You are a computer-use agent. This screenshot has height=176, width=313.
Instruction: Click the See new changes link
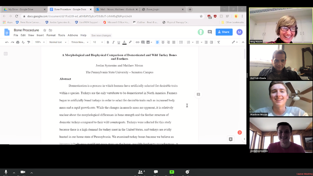click(x=101, y=35)
